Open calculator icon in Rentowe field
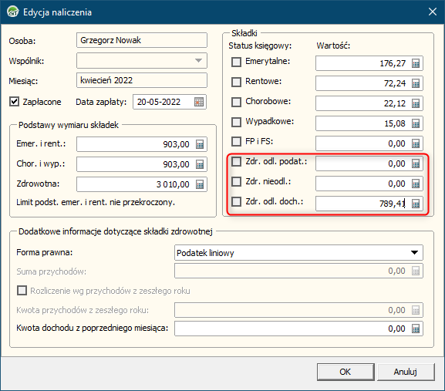The width and height of the screenshot is (445, 391). pyautogui.click(x=416, y=84)
